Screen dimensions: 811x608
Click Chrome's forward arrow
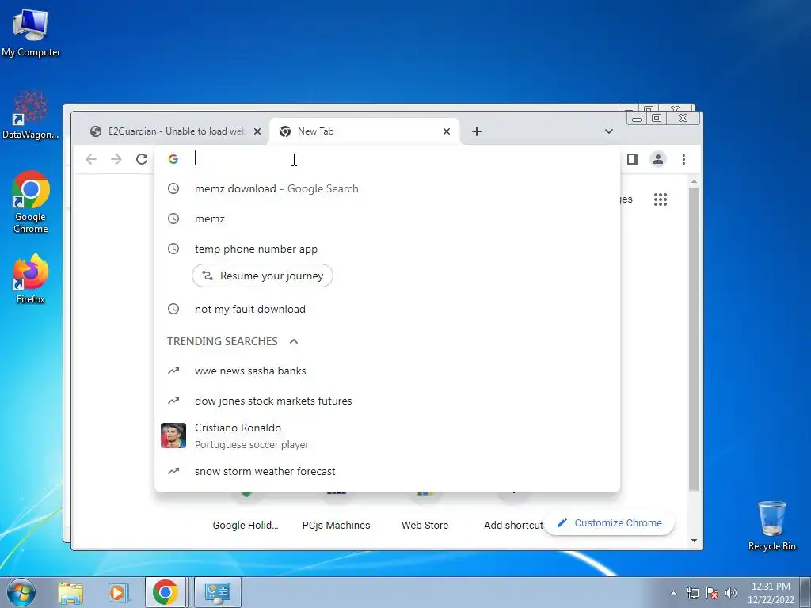click(116, 159)
